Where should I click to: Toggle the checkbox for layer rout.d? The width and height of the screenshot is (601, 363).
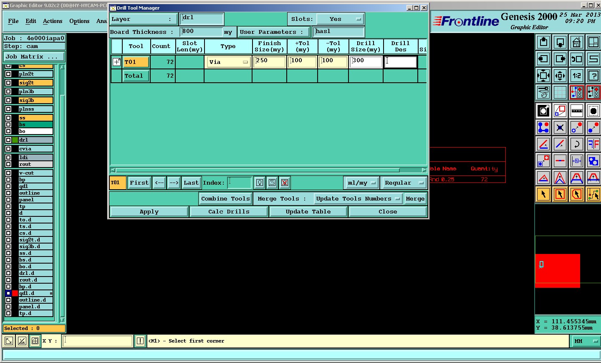8,280
